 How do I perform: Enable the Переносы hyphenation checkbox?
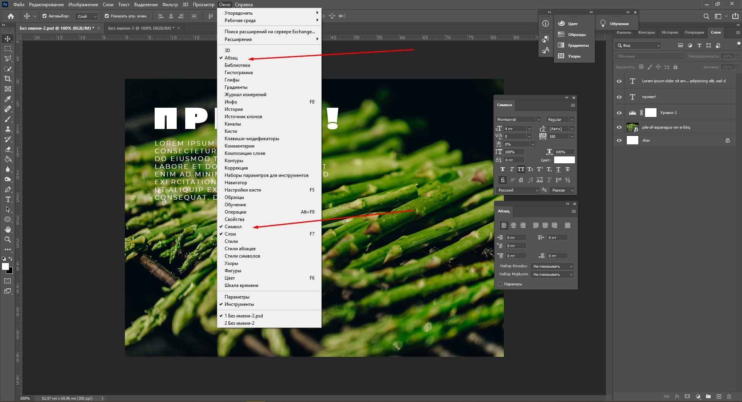500,284
